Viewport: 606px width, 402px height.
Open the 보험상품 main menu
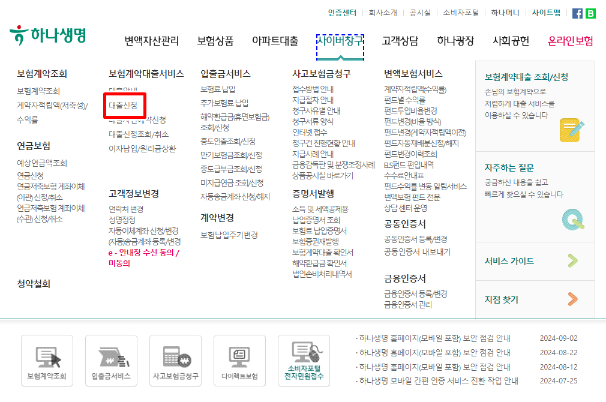(215, 41)
